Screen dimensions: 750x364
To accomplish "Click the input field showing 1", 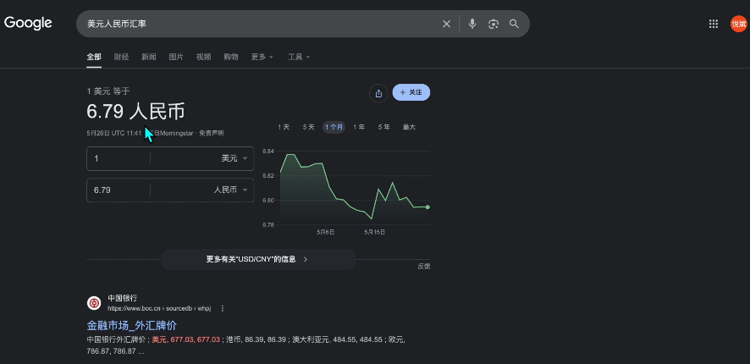I will (119, 158).
